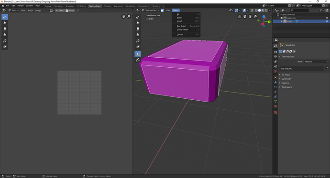
Task: Click the magnifier zoom icon in image editor
Action: coord(129,17)
